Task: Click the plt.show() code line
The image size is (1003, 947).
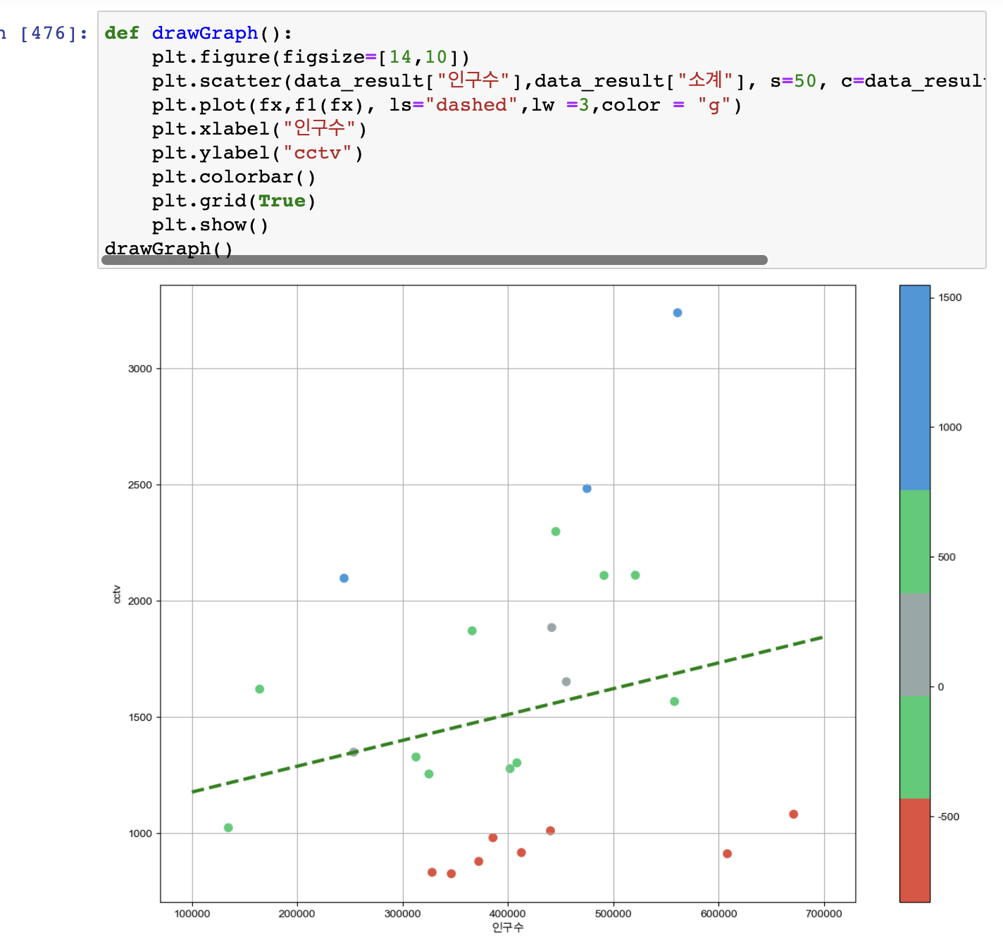Action: click(x=211, y=225)
